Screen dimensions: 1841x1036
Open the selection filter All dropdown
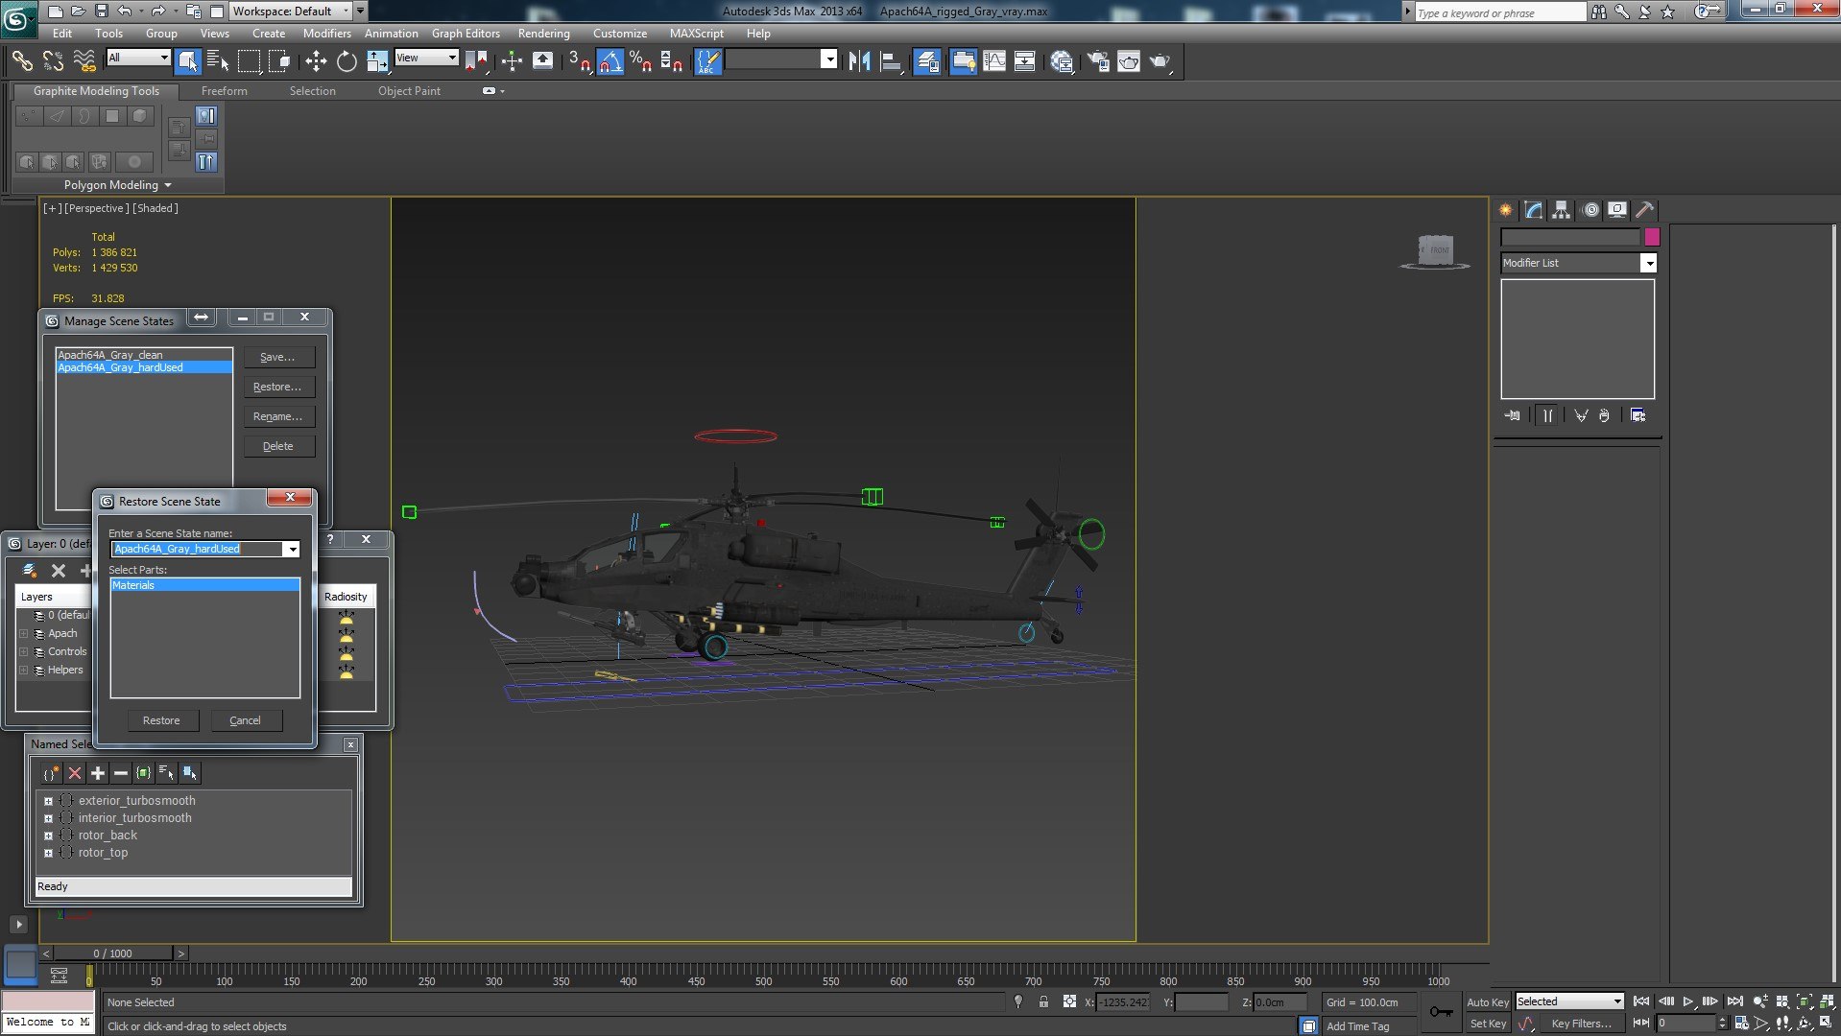coord(138,58)
